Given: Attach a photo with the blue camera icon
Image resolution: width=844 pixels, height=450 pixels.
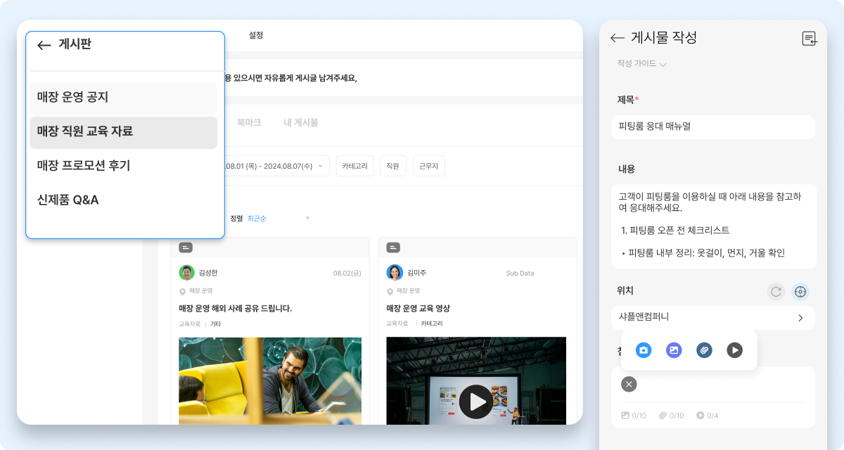Looking at the screenshot, I should (x=643, y=350).
